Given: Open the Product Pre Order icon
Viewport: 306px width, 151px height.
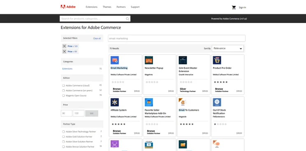Looking at the screenshot, I should click(x=217, y=60).
